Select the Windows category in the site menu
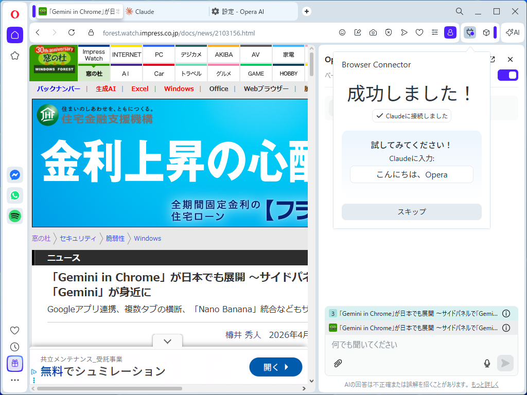527x395 pixels. tap(179, 88)
